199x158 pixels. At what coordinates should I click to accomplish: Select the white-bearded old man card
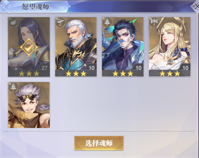pos(76,47)
